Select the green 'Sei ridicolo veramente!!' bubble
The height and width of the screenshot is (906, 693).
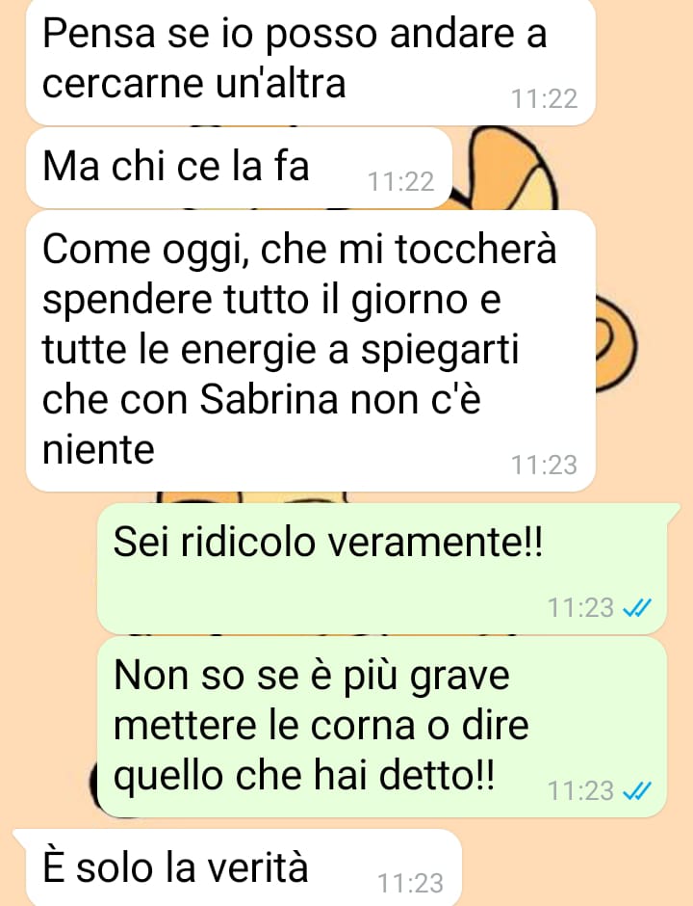(382, 569)
